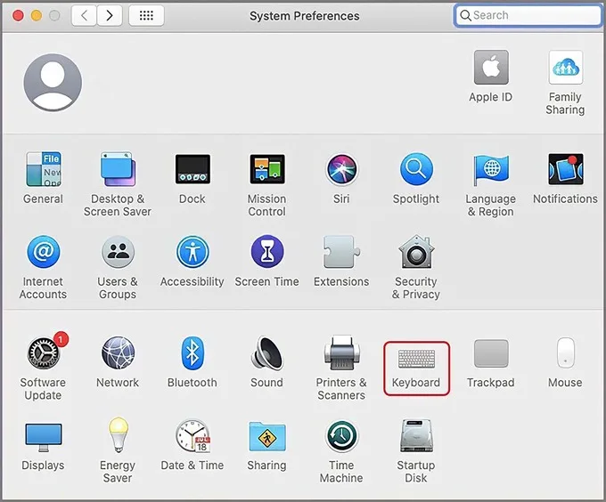Close the System Preferences window
The width and height of the screenshot is (606, 502).
pyautogui.click(x=18, y=15)
